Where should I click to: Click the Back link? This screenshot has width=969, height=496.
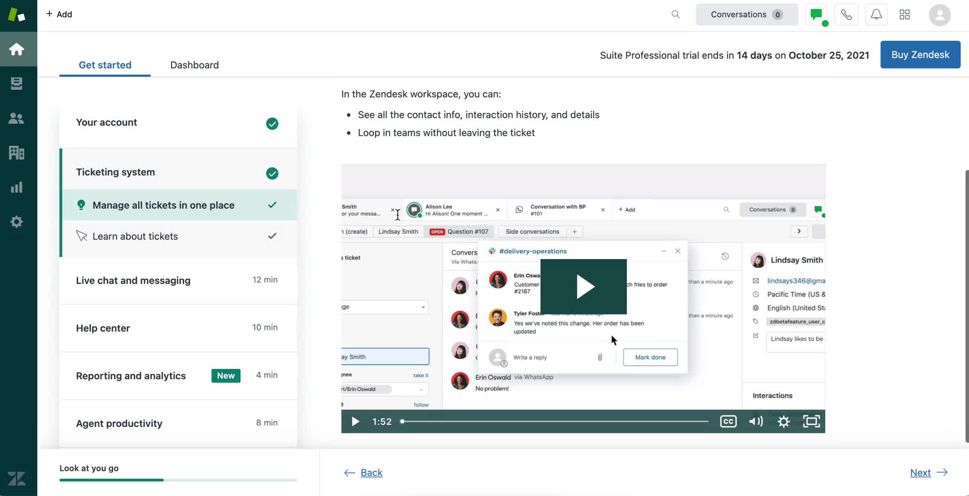[x=371, y=473]
